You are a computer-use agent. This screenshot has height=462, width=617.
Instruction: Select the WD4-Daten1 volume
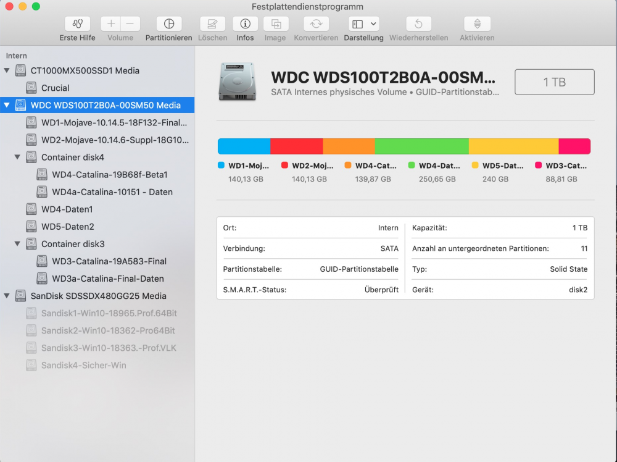[x=97, y=209]
